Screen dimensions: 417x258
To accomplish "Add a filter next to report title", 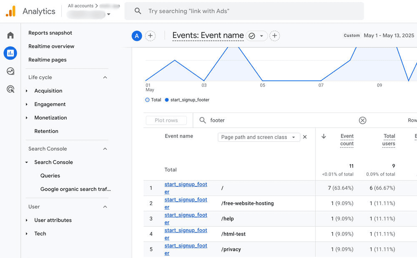I will click(x=274, y=36).
